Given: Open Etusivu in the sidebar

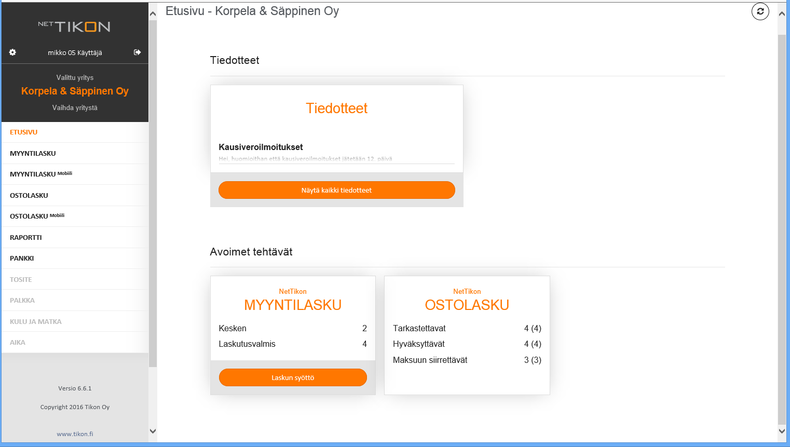Looking at the screenshot, I should pos(75,132).
